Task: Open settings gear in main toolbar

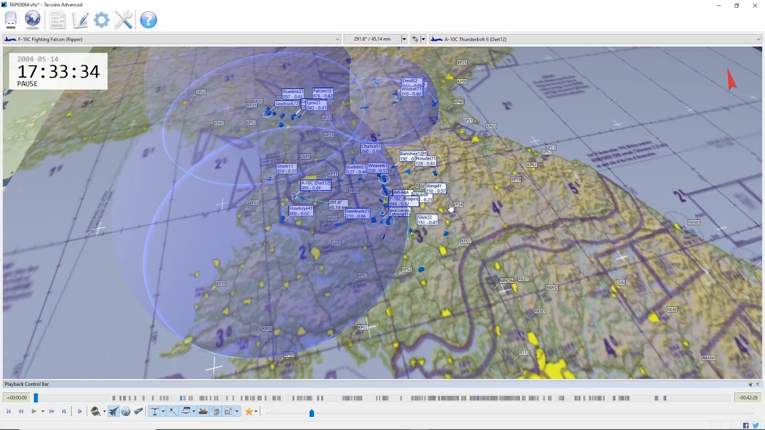Action: pyautogui.click(x=102, y=20)
